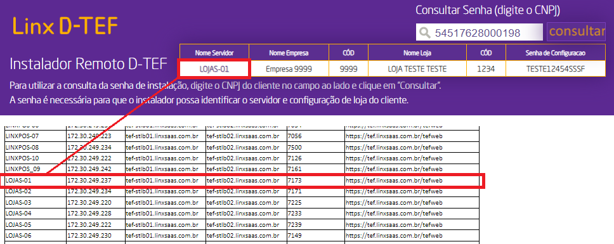This screenshot has height=244, width=614.
Task: Select the Nome Empresa column header
Action: pos(289,53)
